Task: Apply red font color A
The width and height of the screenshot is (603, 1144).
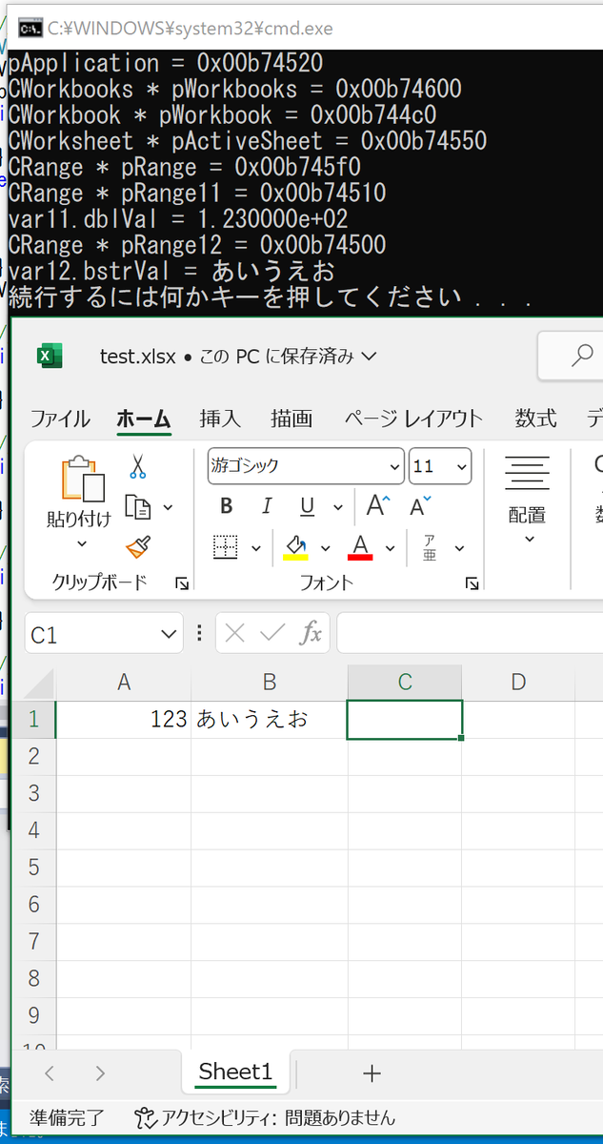Action: coord(360,547)
